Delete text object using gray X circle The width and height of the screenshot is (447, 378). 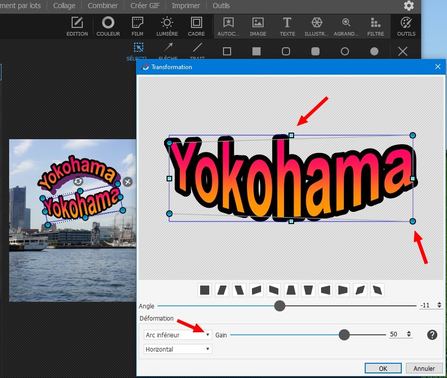click(127, 182)
